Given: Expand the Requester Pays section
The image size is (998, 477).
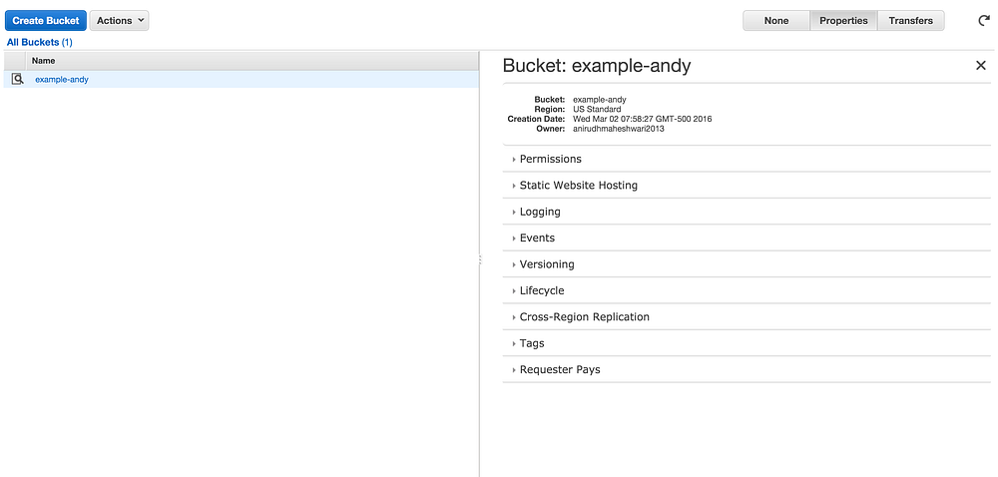Looking at the screenshot, I should (x=747, y=369).
